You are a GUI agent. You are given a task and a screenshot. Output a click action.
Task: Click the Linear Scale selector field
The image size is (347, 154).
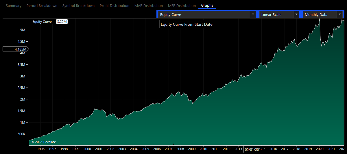(276, 14)
